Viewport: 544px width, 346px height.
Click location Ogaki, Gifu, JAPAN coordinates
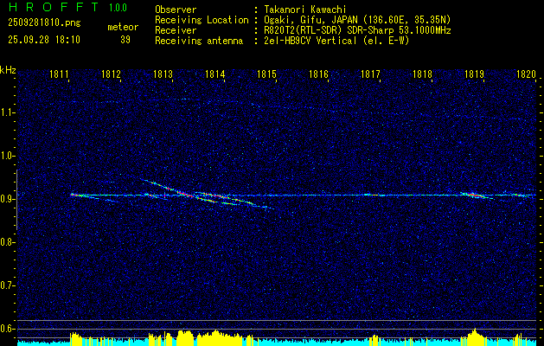click(357, 20)
